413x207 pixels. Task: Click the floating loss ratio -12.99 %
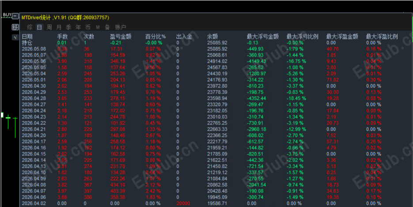296,129
